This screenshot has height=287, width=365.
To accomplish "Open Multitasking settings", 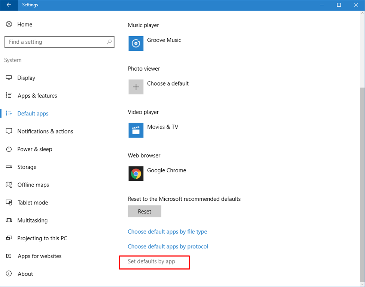I will (32, 220).
